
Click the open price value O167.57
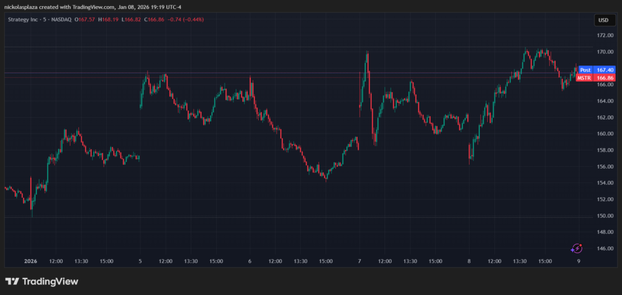tap(86, 19)
